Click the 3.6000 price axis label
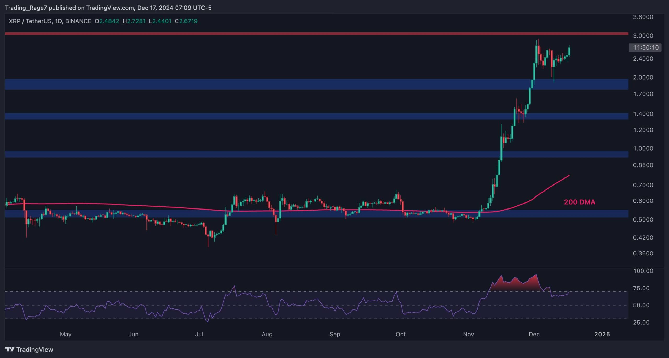The width and height of the screenshot is (669, 358). coord(643,17)
